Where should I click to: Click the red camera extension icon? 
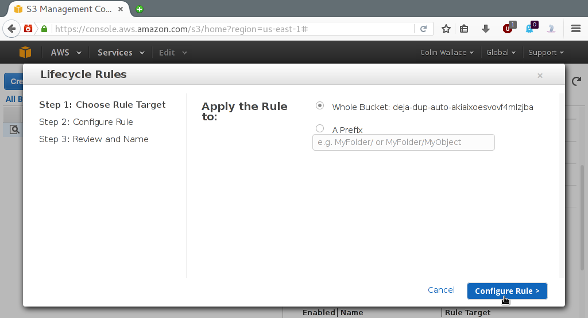(x=28, y=29)
